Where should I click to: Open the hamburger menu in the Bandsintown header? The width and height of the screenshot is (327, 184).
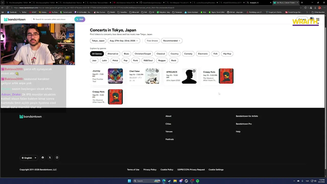pos(318,19)
